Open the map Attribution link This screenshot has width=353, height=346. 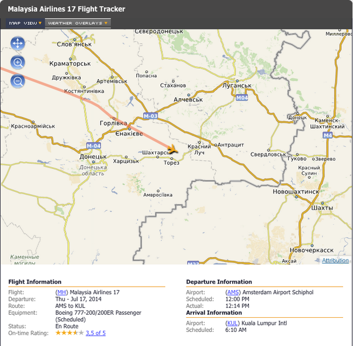pyautogui.click(x=335, y=261)
